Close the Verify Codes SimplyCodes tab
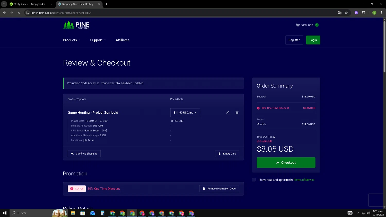386x217 pixels. (51, 4)
